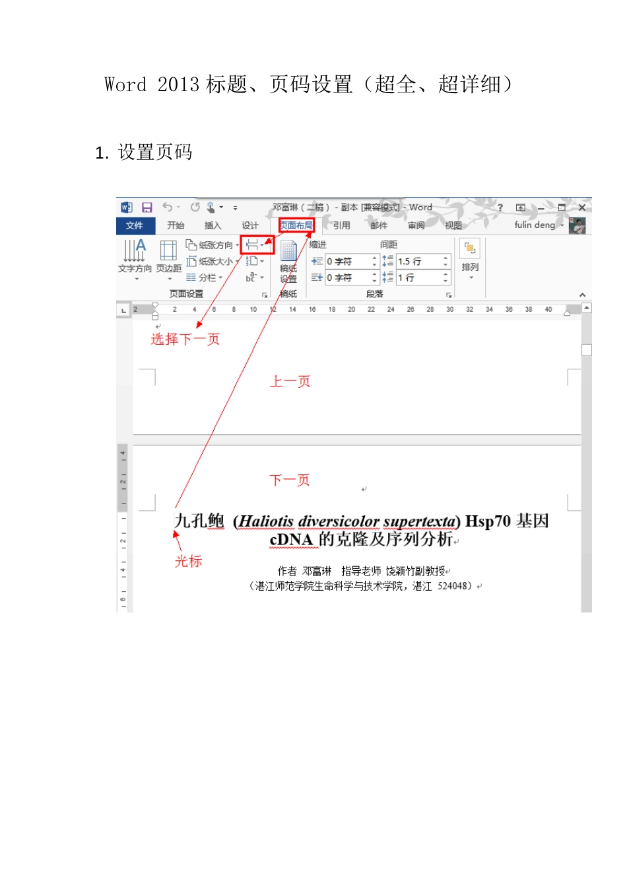
Task: Click the Touch/Mouse mode icon
Action: click(x=211, y=207)
